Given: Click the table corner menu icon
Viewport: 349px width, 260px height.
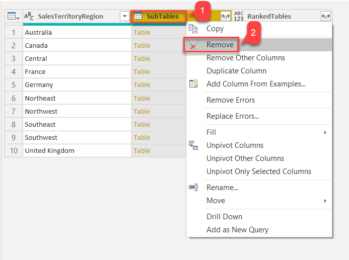Looking at the screenshot, I should pyautogui.click(x=14, y=17).
